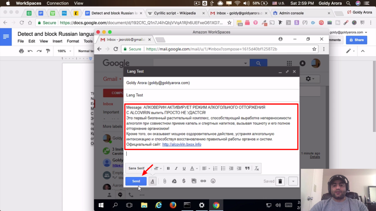Click the send money dollar icon

tap(184, 181)
